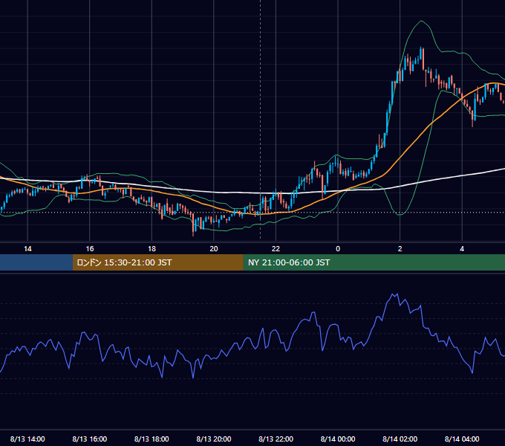Click the '14' hour label on chart axis

pos(27,249)
